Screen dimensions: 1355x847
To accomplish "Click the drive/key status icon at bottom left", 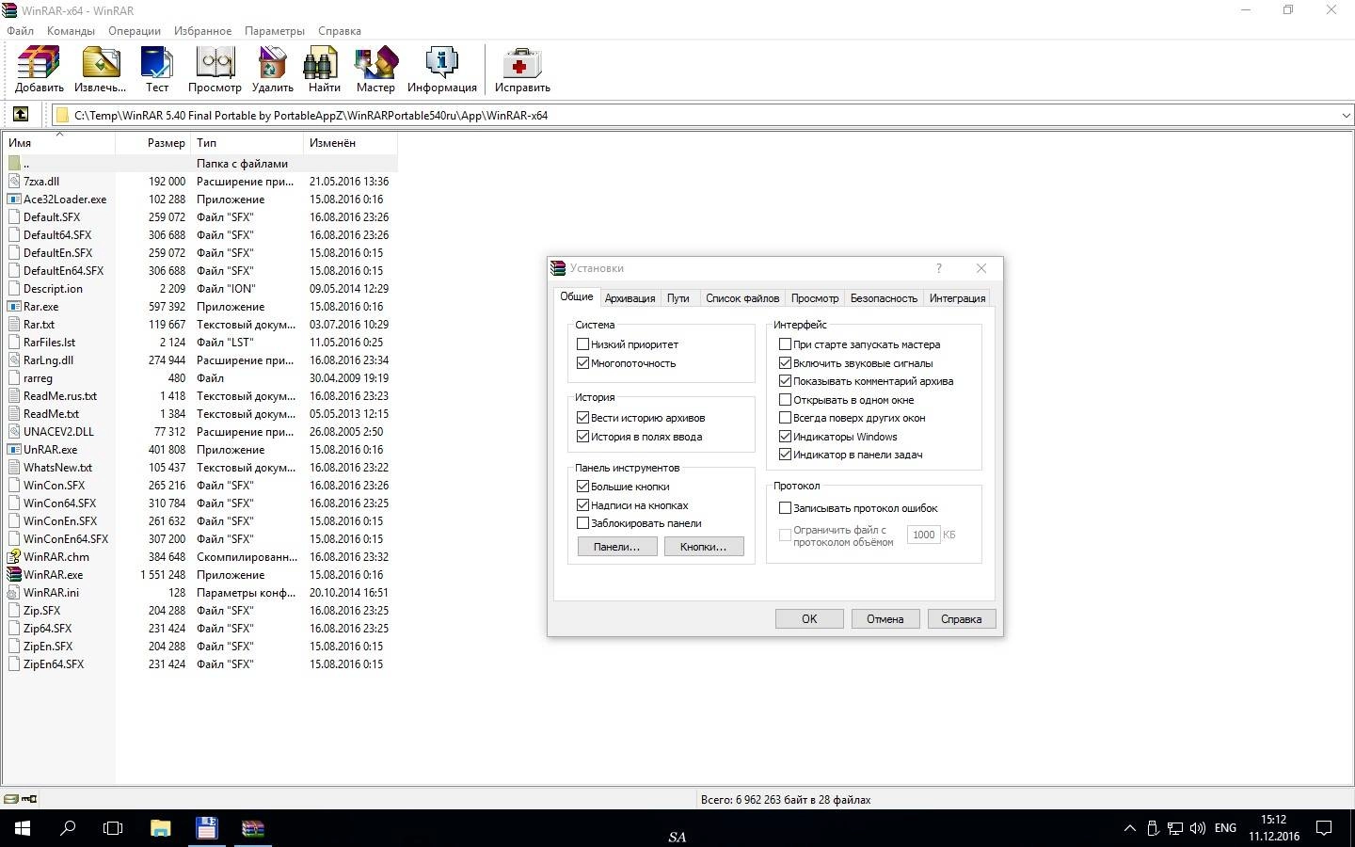I will click(x=21, y=799).
